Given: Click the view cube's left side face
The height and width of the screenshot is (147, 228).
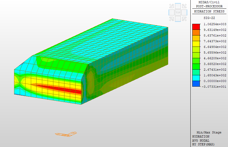Looking at the screenshot, I should [x=171, y=12].
